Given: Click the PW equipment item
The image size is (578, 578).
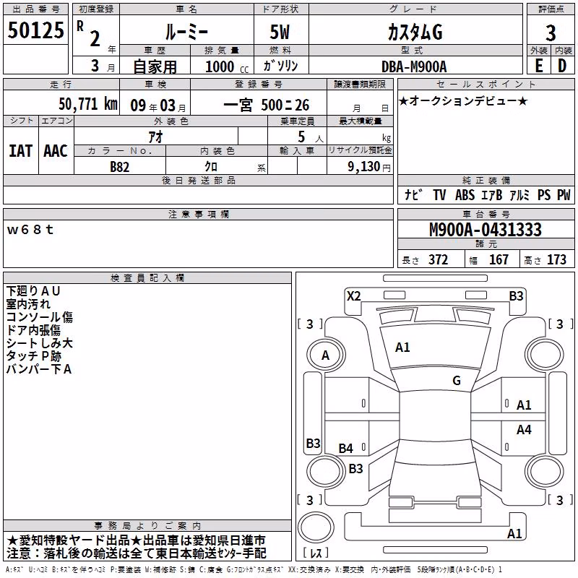Looking at the screenshot, I should click(x=564, y=195).
